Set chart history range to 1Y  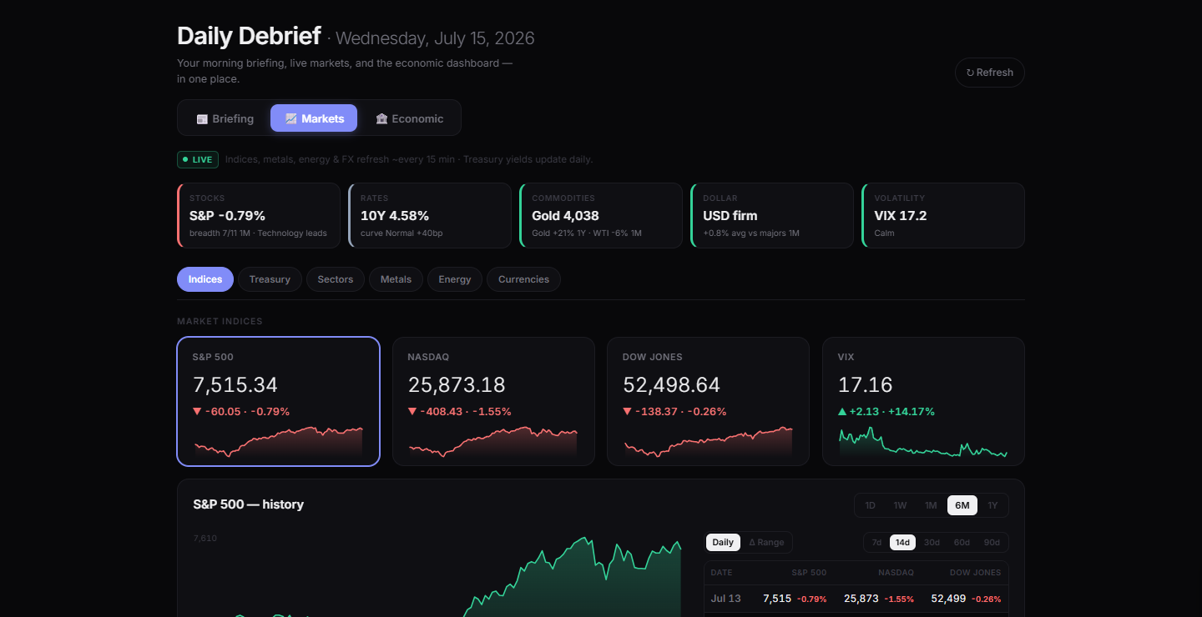coord(992,505)
